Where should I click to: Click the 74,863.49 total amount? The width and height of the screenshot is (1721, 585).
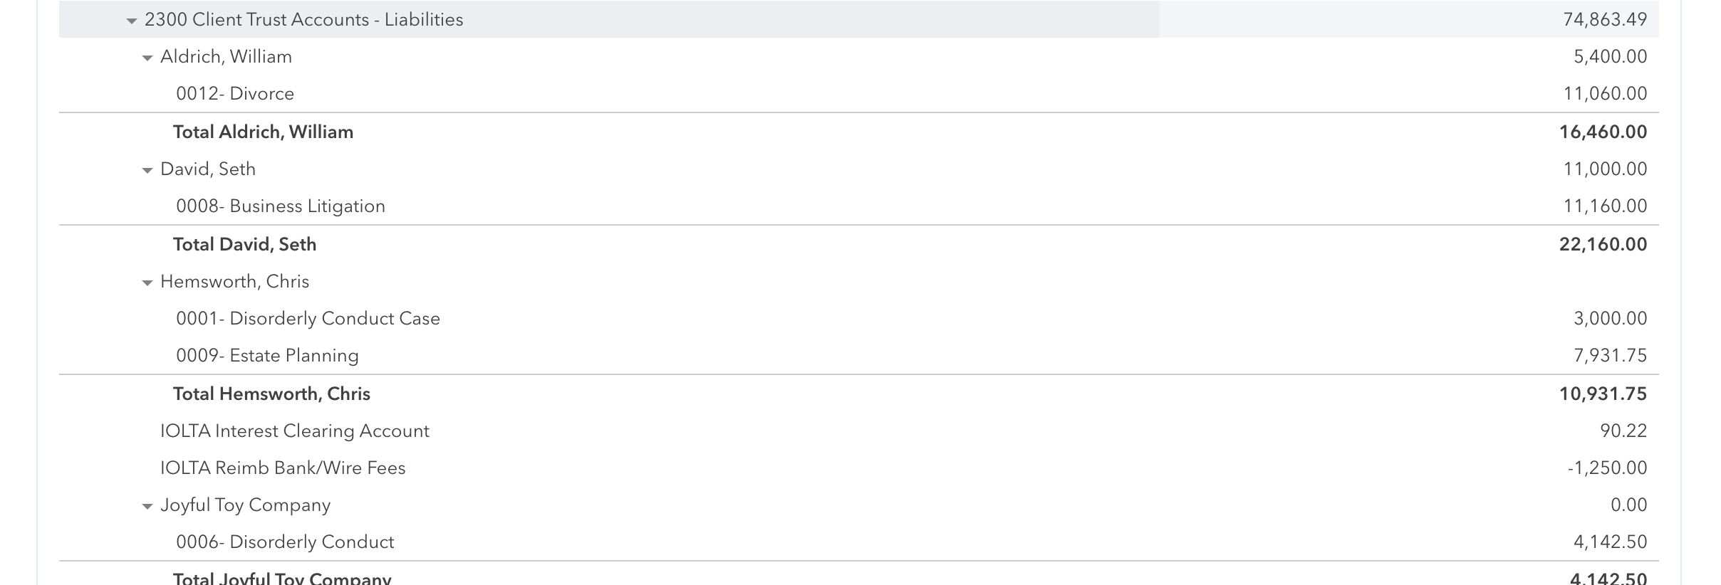point(1604,20)
